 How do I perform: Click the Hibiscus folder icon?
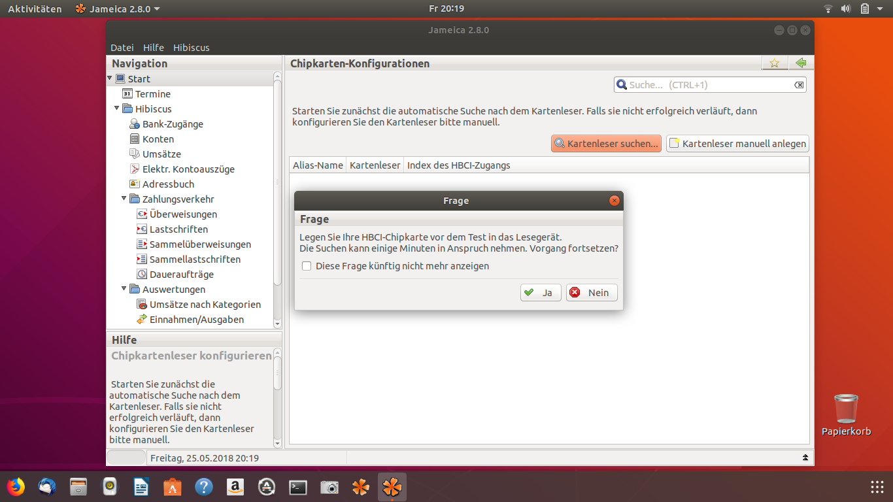click(127, 109)
